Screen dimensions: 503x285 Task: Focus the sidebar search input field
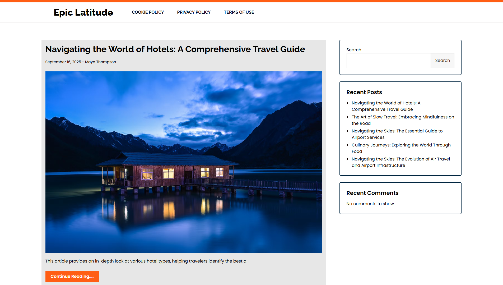389,61
